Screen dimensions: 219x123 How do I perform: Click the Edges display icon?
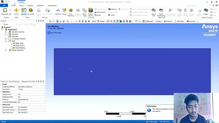point(206,10)
